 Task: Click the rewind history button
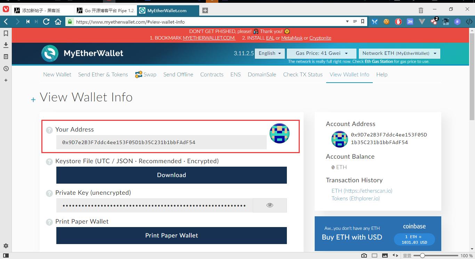(x=28, y=22)
